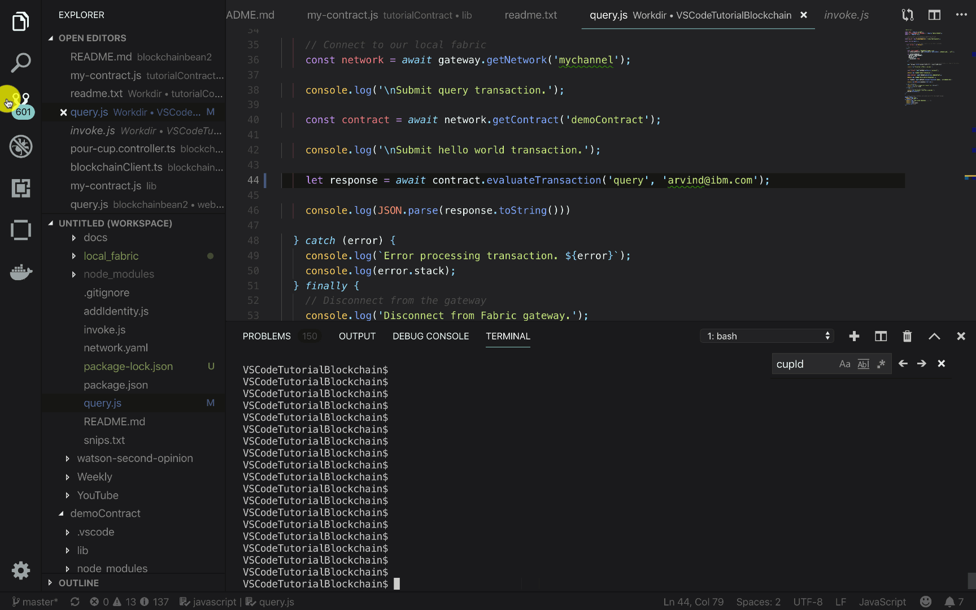
Task: Open addIdentity.js in file tree
Action: 116,311
